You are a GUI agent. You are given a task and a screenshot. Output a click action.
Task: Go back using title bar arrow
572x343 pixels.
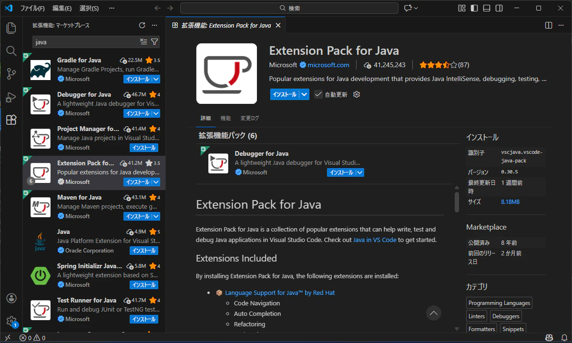(x=158, y=8)
